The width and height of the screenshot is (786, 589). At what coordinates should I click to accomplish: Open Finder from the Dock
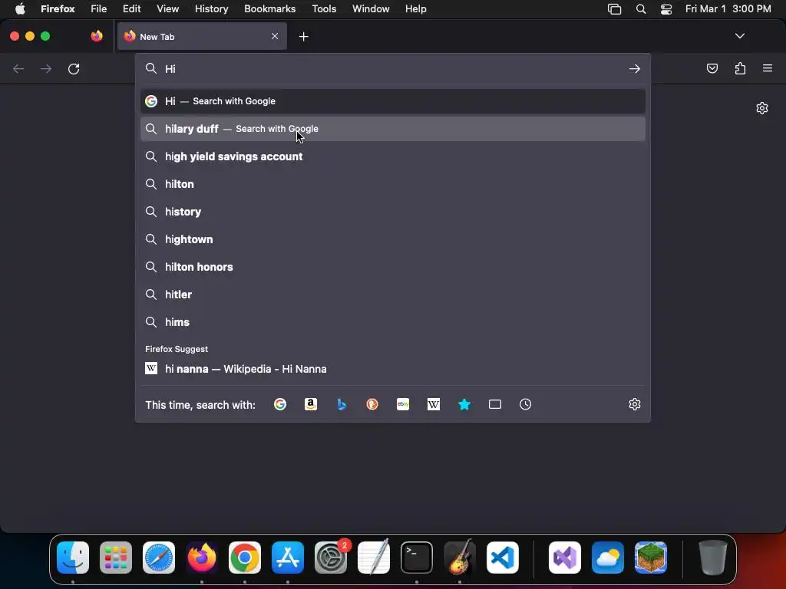[x=73, y=557]
